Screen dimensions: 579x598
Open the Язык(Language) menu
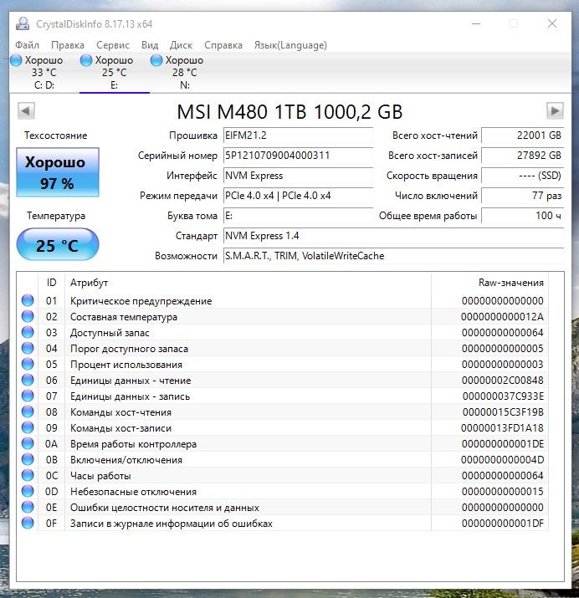pos(290,45)
